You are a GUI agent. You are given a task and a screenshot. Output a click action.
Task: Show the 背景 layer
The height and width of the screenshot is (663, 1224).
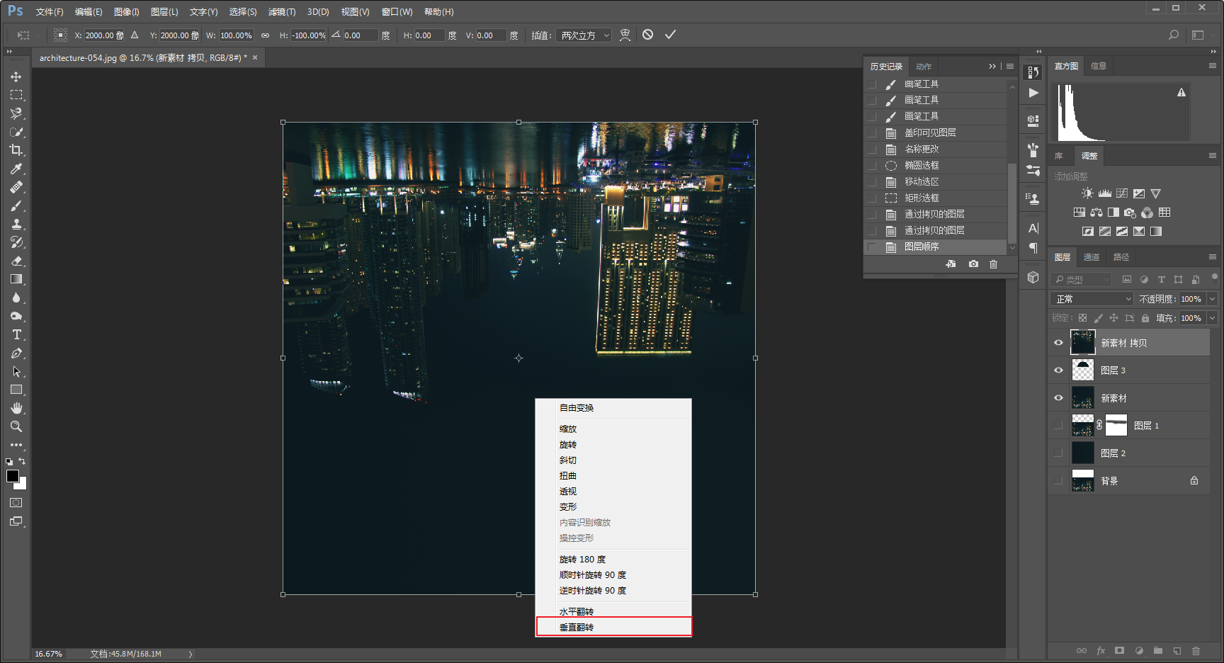(x=1058, y=481)
